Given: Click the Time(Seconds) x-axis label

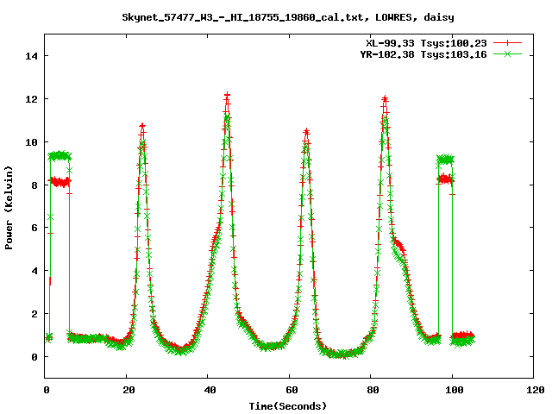Looking at the screenshot, I should pos(289,405).
